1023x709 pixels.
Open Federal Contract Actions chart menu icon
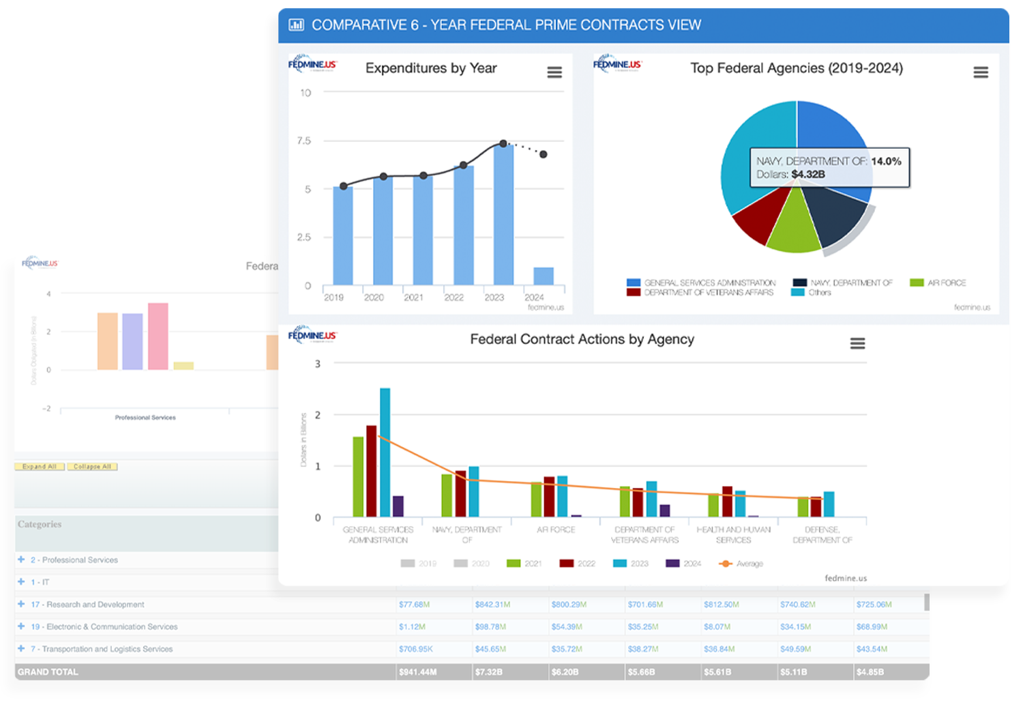coord(857,343)
